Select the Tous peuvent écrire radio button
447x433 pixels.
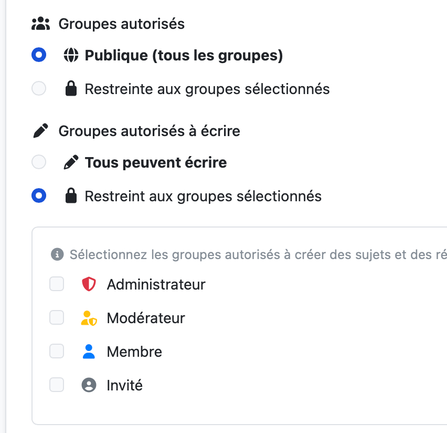coord(39,162)
